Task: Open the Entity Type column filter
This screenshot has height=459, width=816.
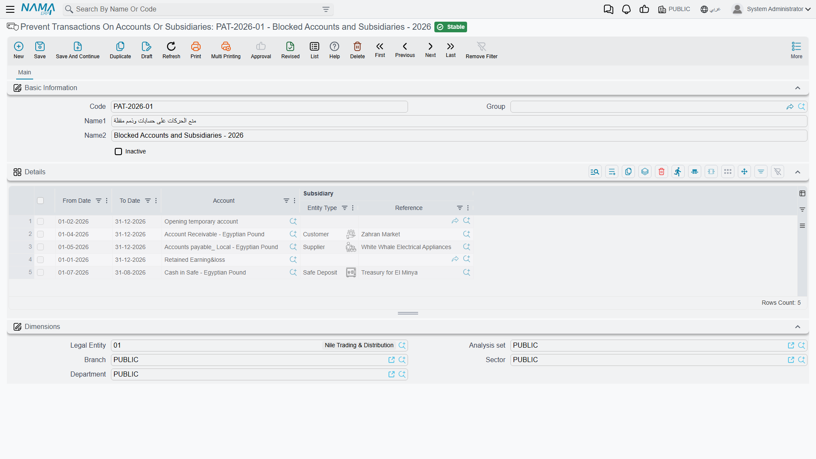Action: coord(345,208)
